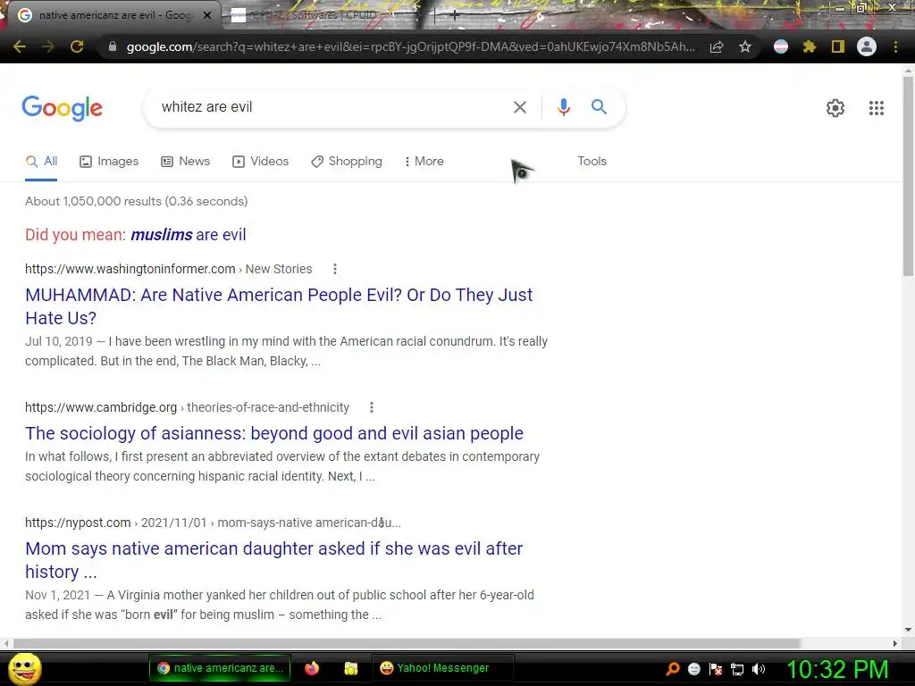The image size is (915, 686).
Task: Reload the page with the refresh icon
Action: [77, 46]
